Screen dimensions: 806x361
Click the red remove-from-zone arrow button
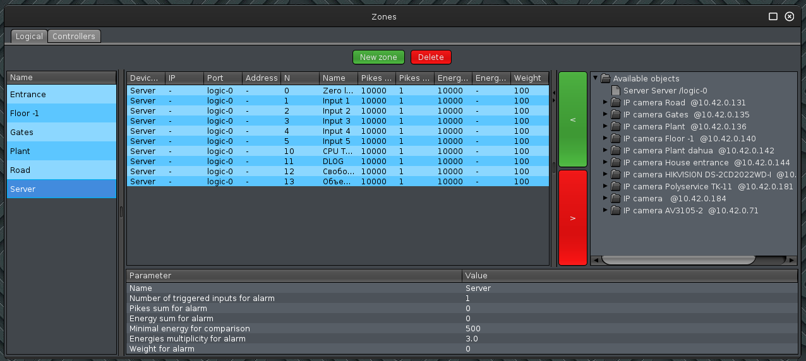[573, 218]
